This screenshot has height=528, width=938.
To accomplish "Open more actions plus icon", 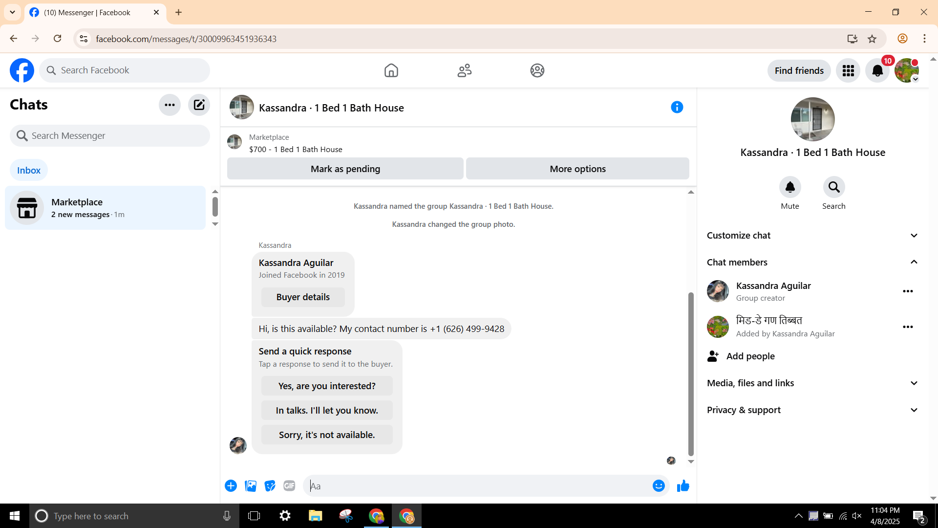I will click(x=231, y=486).
